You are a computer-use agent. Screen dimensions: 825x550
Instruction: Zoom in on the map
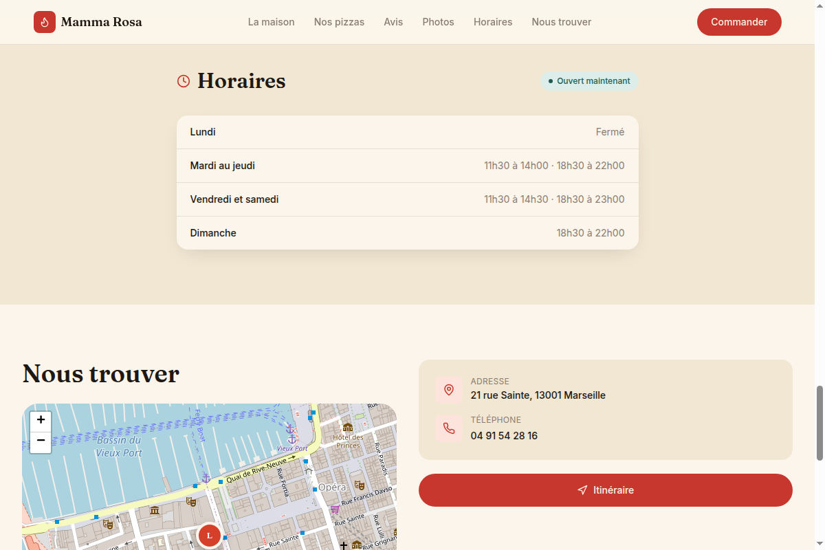coord(41,421)
